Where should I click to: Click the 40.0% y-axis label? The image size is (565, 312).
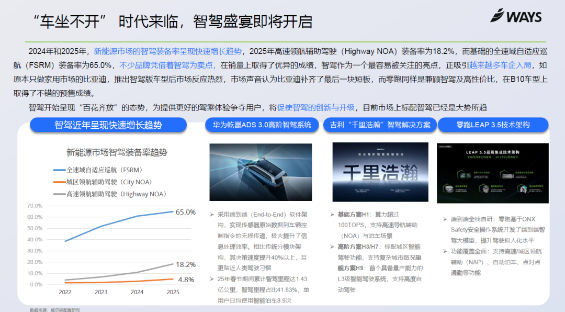(x=35, y=240)
